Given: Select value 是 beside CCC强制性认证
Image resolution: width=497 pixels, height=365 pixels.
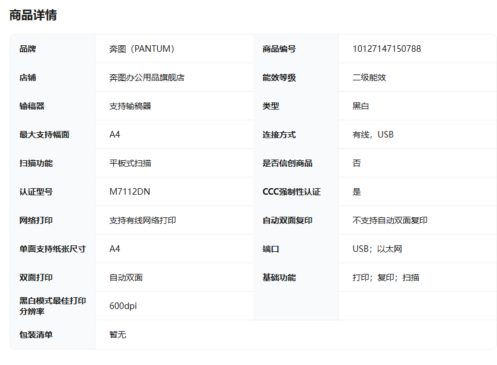Looking at the screenshot, I should (x=356, y=192).
